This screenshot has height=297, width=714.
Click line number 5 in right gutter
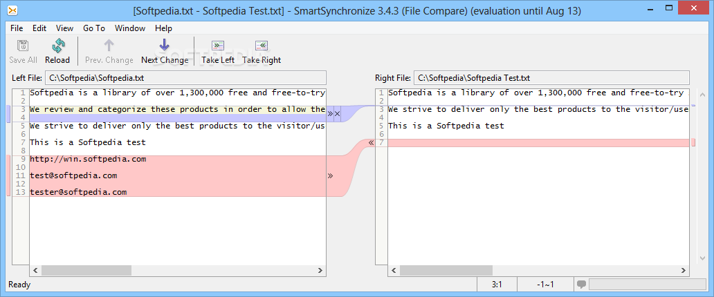[x=382, y=126]
